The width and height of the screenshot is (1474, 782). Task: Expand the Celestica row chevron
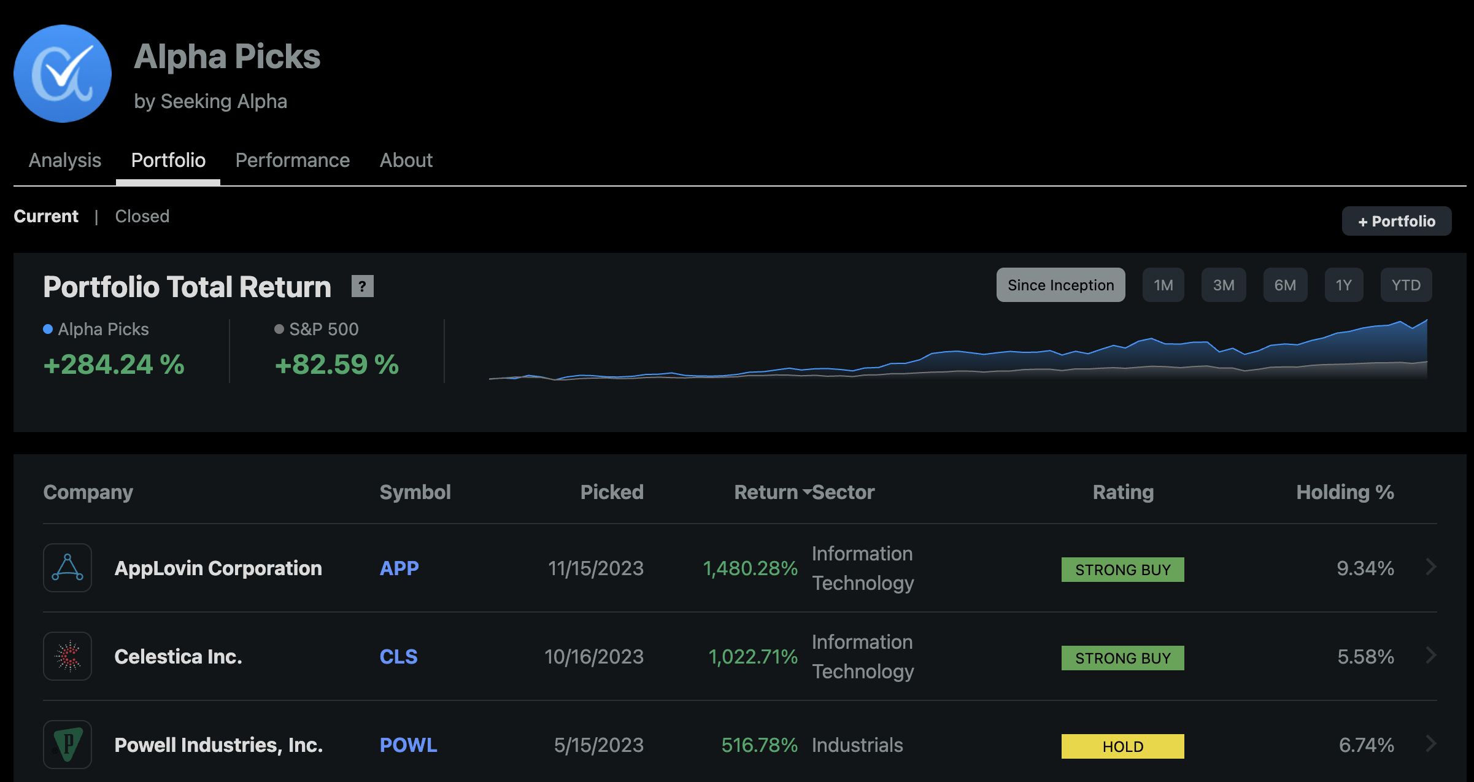point(1431,655)
